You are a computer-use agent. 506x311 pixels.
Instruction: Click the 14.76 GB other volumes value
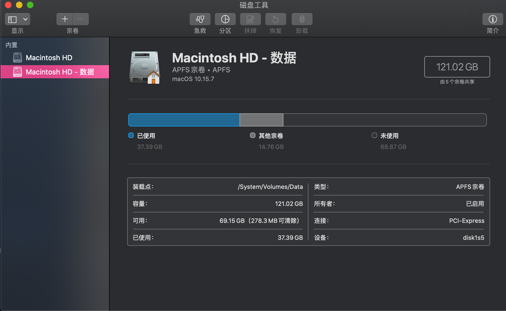(271, 147)
